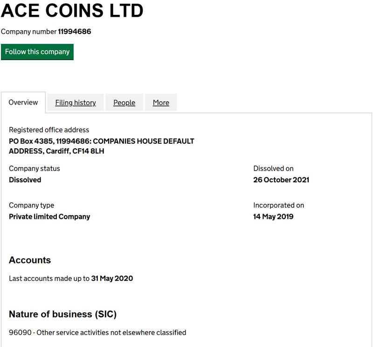
Task: Click the PO Box 4385 address line
Action: [102, 141]
